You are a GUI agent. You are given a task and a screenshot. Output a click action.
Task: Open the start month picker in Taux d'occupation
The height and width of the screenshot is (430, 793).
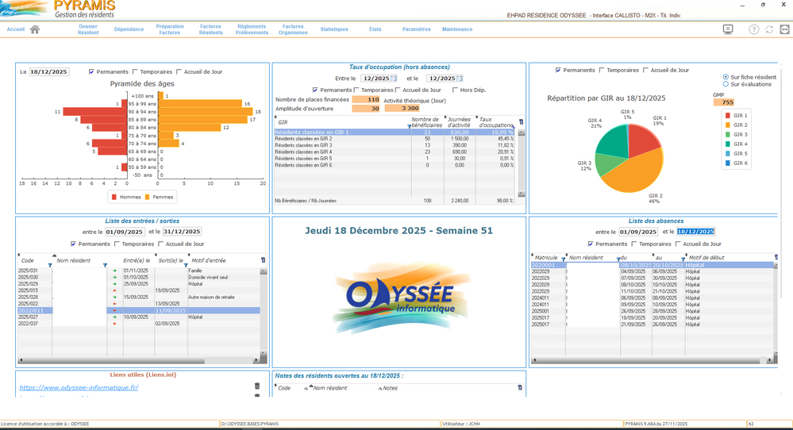pyautogui.click(x=394, y=79)
